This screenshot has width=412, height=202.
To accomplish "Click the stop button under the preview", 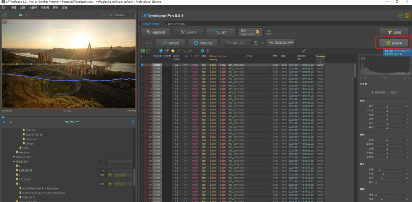I will [11, 122].
